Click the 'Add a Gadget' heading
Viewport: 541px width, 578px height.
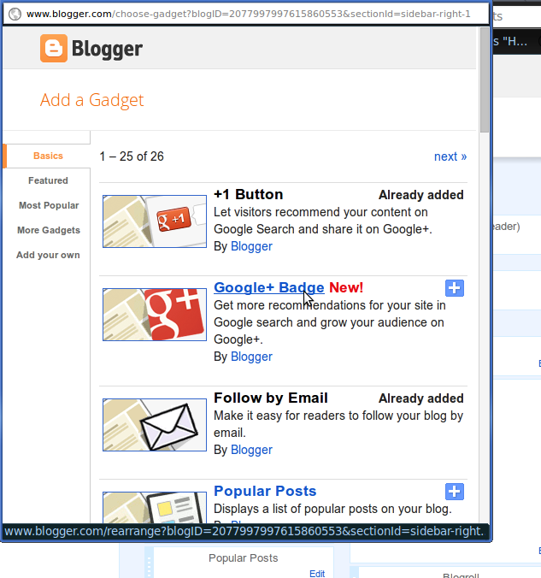[91, 100]
